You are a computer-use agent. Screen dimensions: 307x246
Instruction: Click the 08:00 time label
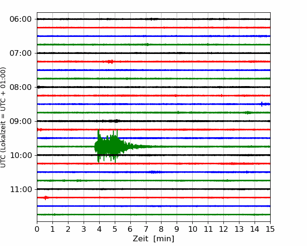pyautogui.click(x=21, y=88)
